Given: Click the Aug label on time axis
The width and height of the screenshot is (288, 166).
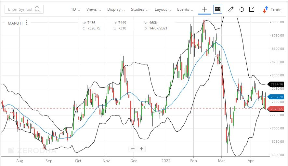Looking at the screenshot, I should coord(20,161).
